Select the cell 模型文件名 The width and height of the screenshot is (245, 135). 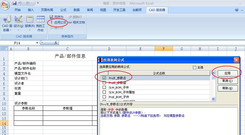[28, 73]
